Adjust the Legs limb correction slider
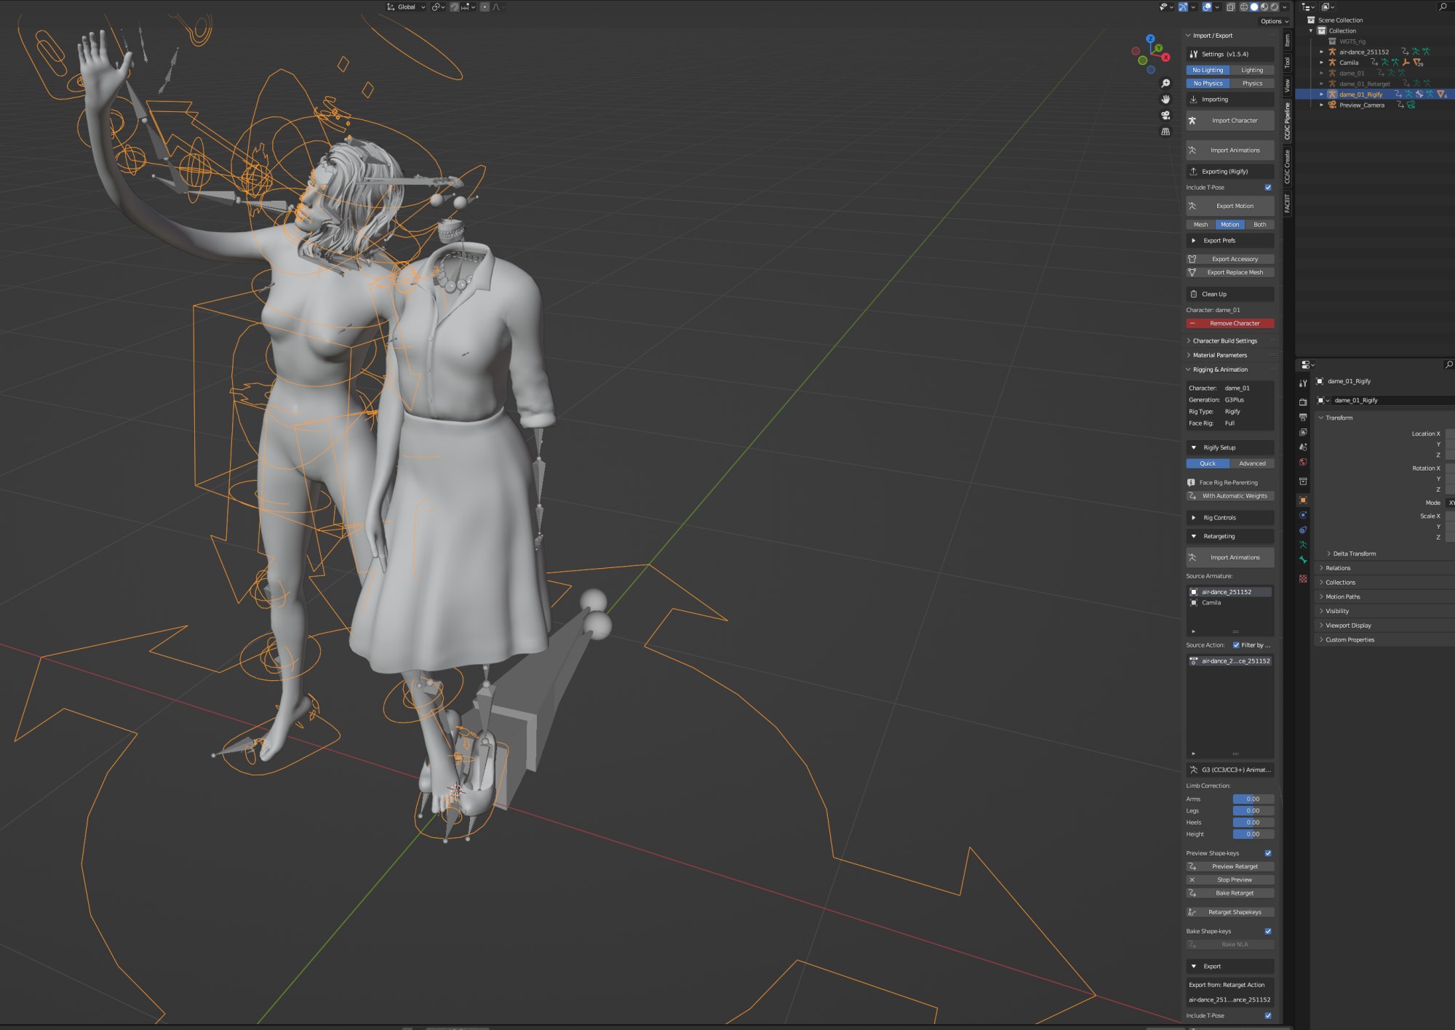 point(1253,811)
